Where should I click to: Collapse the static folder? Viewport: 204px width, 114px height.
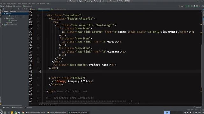click(5, 14)
